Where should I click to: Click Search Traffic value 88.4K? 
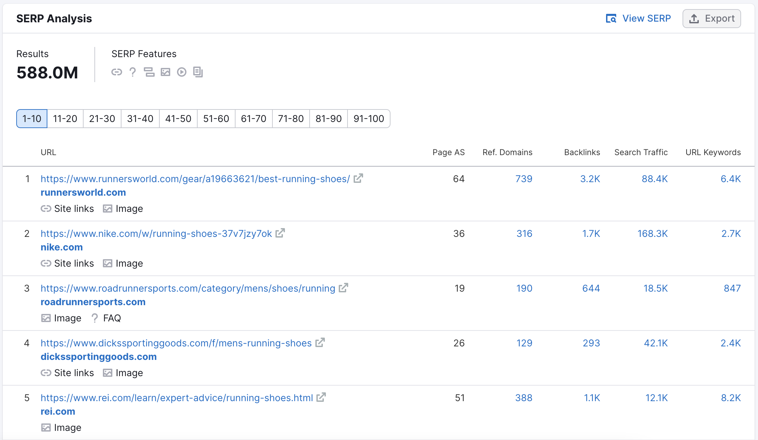point(655,179)
